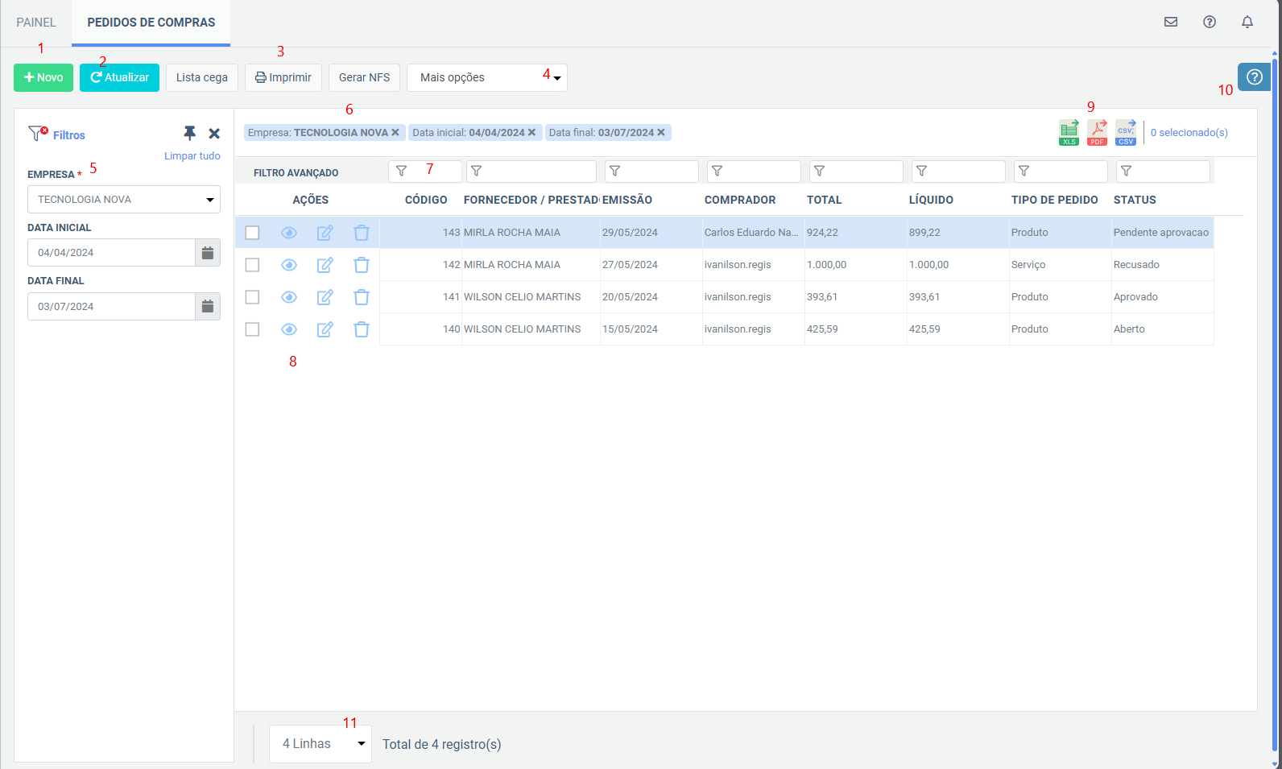Export the list to PDF
The width and height of the screenshot is (1282, 769).
coord(1097,133)
